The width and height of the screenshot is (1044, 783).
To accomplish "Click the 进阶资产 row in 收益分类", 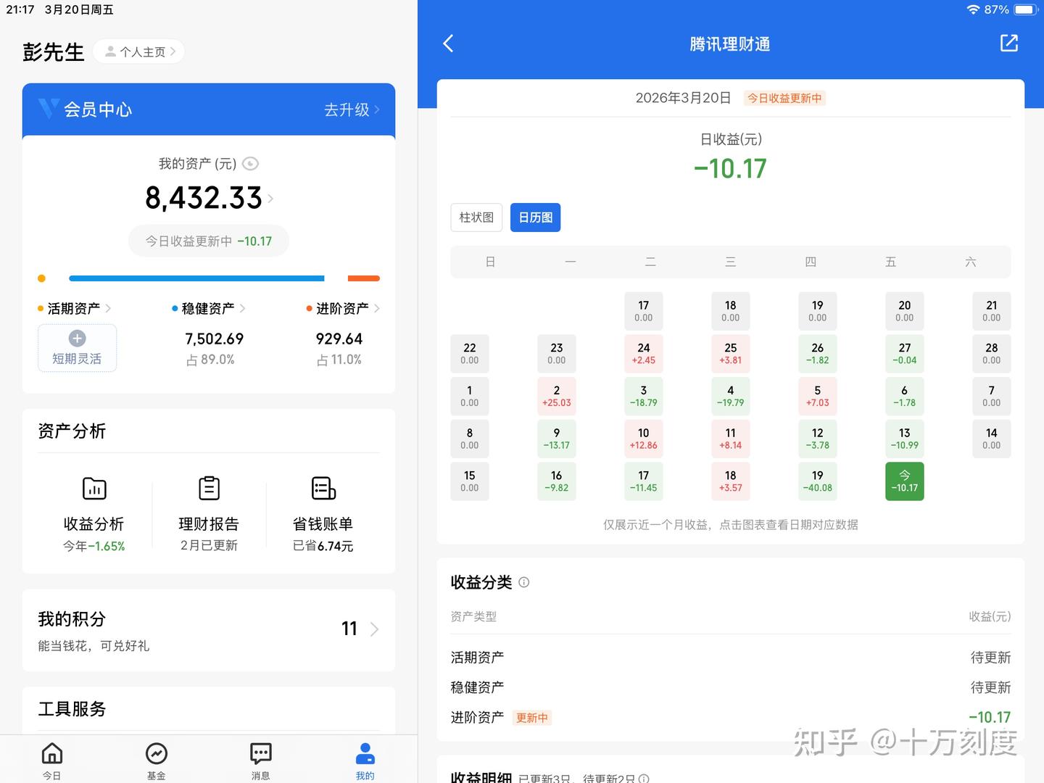I will [731, 718].
